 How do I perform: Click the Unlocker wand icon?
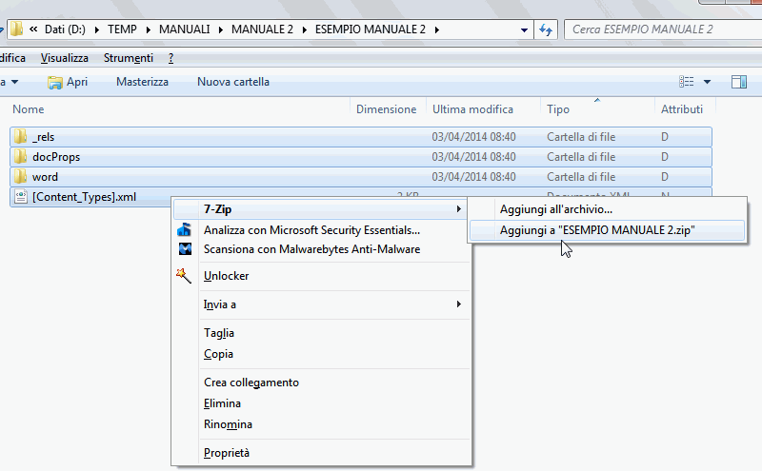pyautogui.click(x=185, y=276)
